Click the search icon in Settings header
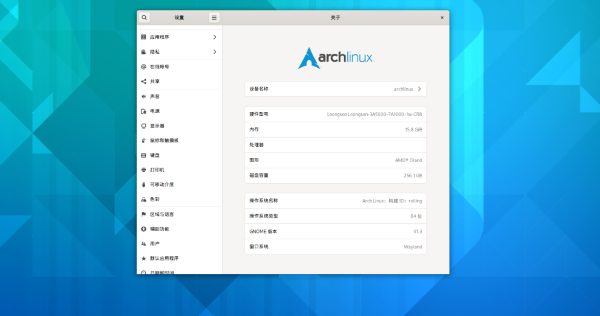The height and width of the screenshot is (316, 600). pyautogui.click(x=144, y=17)
